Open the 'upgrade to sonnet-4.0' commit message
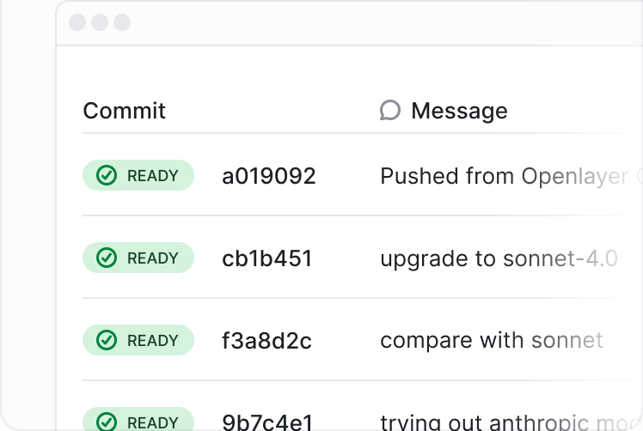This screenshot has height=431, width=643. 499,259
